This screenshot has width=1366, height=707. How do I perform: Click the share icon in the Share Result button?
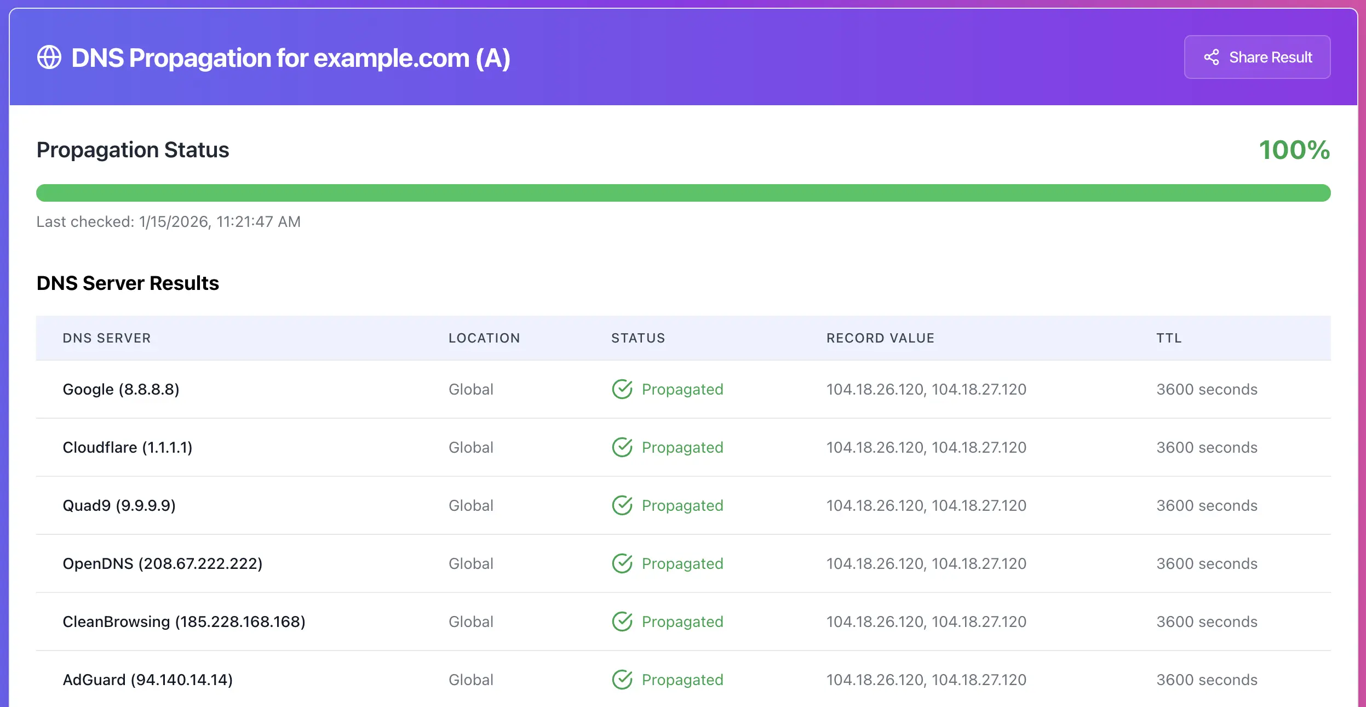coord(1211,58)
